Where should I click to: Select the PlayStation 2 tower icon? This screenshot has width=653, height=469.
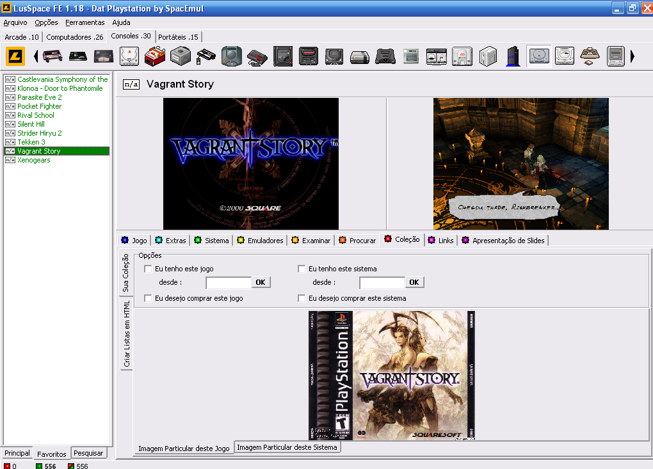(513, 56)
